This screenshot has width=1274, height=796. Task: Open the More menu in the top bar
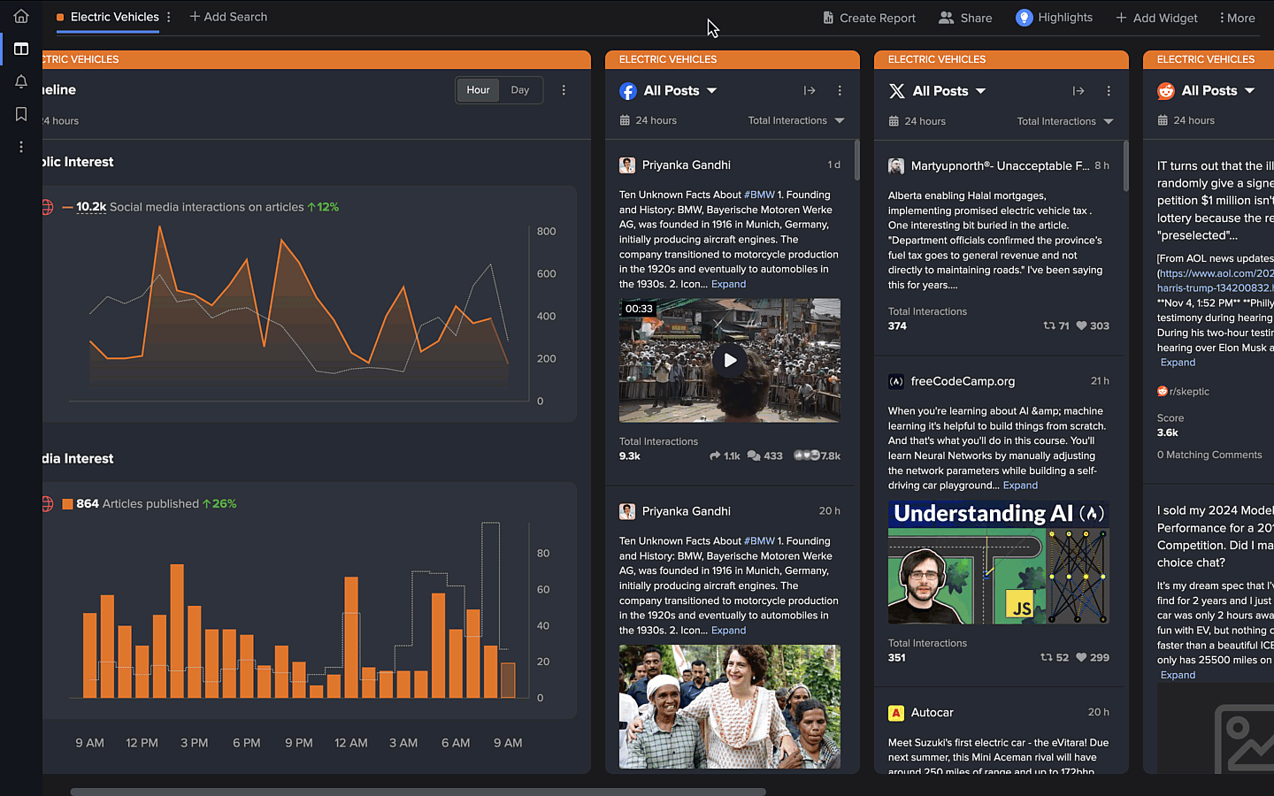[1236, 17]
